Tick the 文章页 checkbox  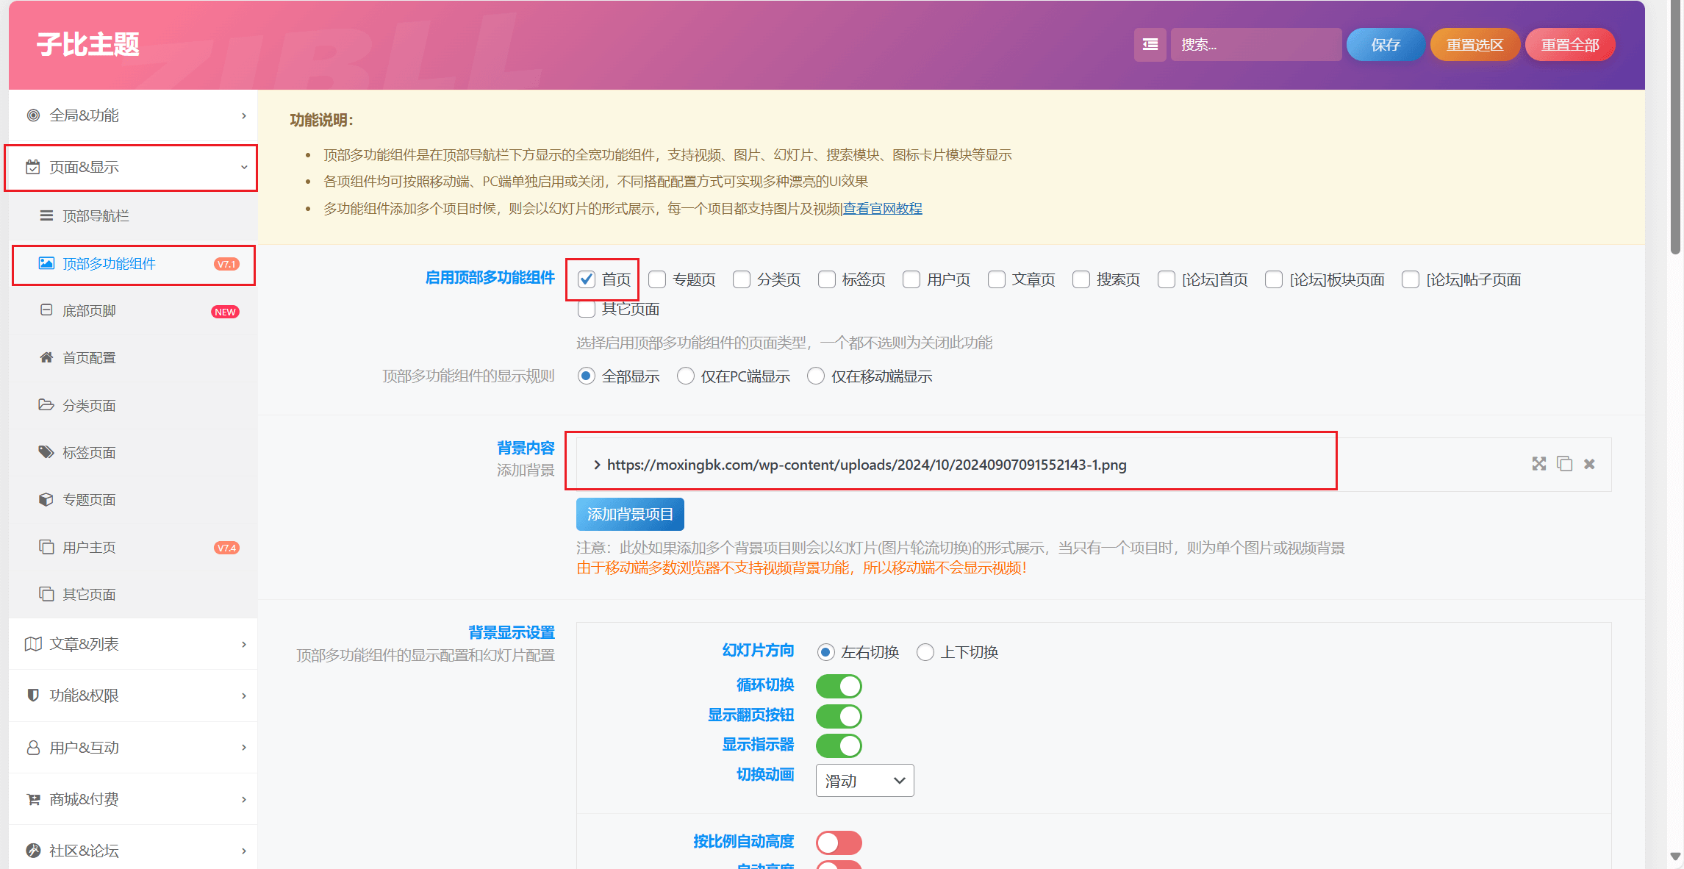997,279
